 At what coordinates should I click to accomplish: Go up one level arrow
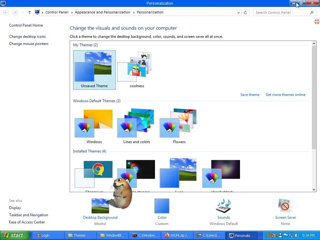tap(30, 12)
